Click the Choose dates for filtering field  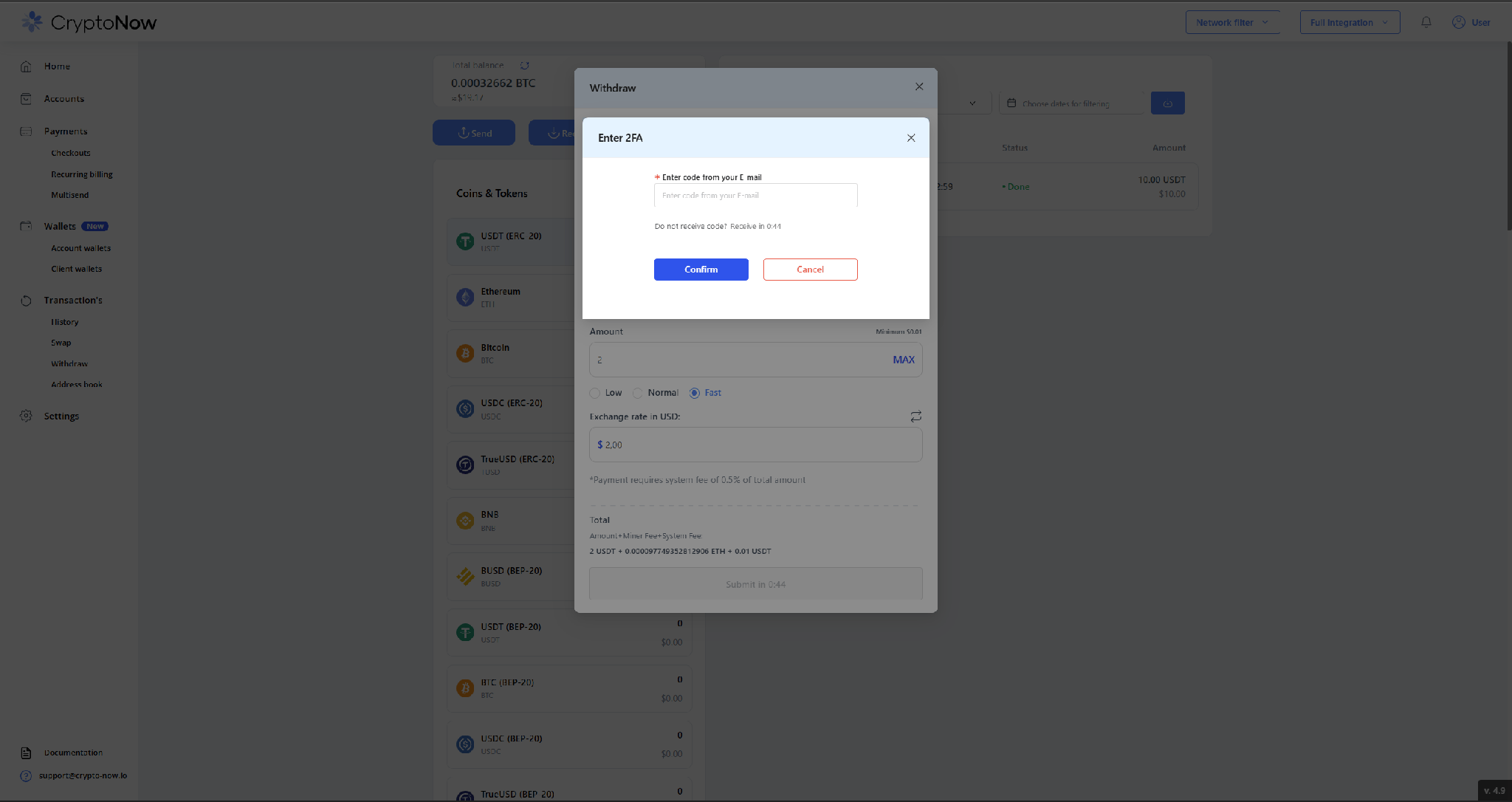pyautogui.click(x=1072, y=103)
